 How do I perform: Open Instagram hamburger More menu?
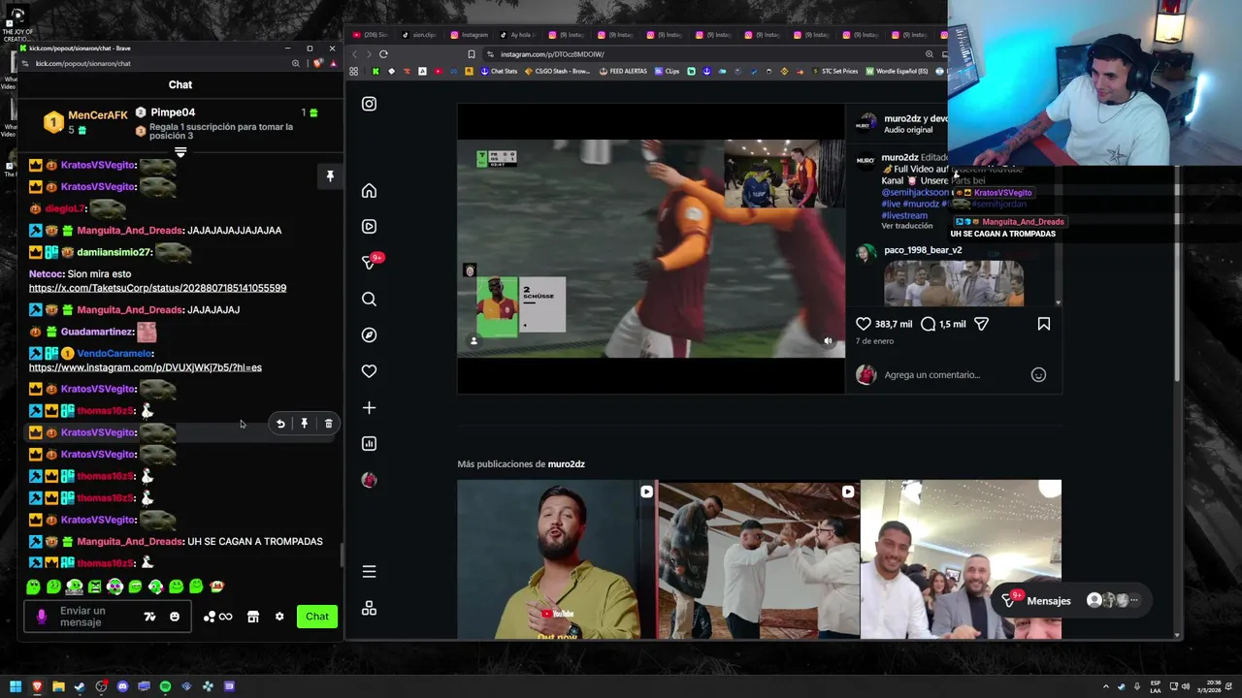[x=369, y=572]
